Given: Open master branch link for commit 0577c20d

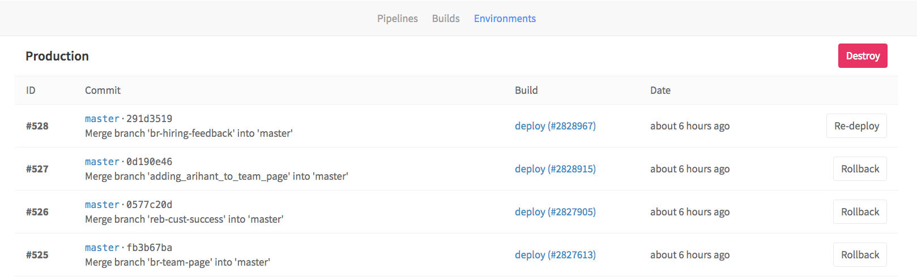Looking at the screenshot, I should point(102,205).
